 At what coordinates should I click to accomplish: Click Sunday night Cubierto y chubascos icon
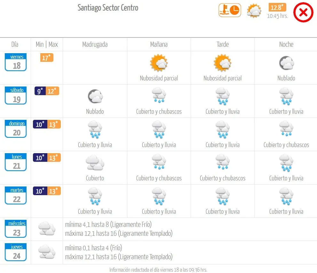click(x=286, y=128)
